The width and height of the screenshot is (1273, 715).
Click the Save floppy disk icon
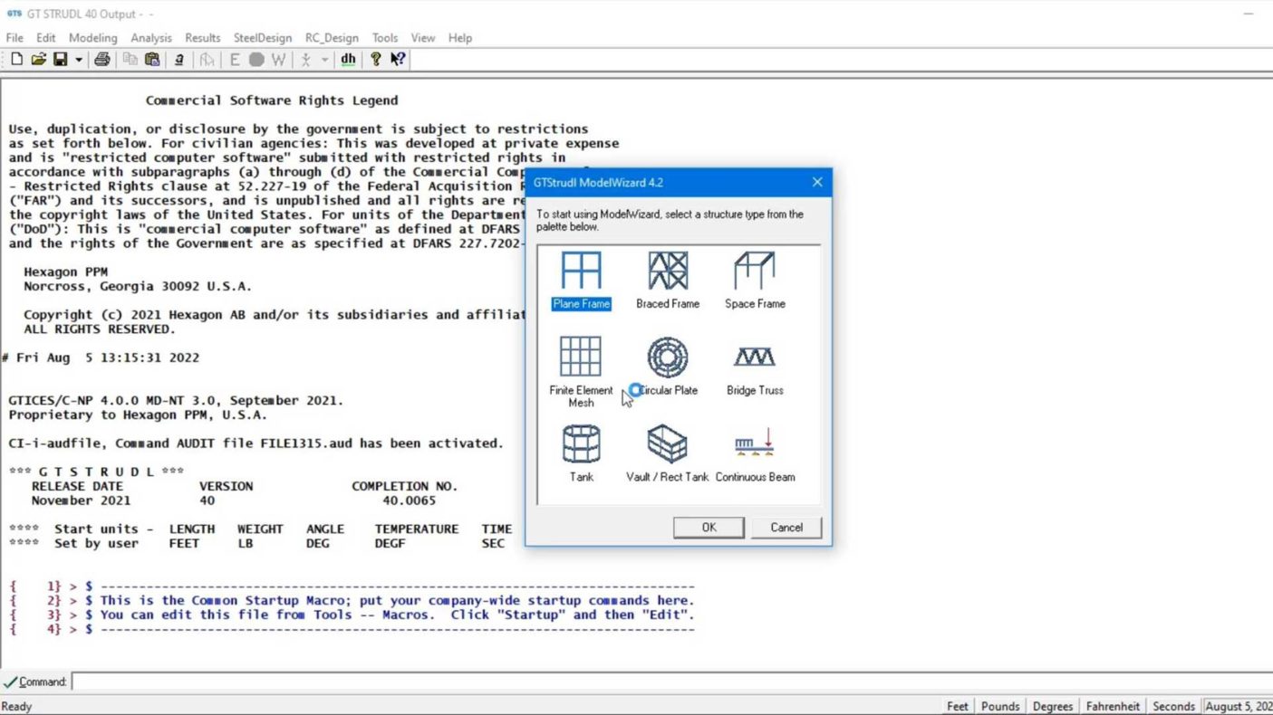[60, 60]
